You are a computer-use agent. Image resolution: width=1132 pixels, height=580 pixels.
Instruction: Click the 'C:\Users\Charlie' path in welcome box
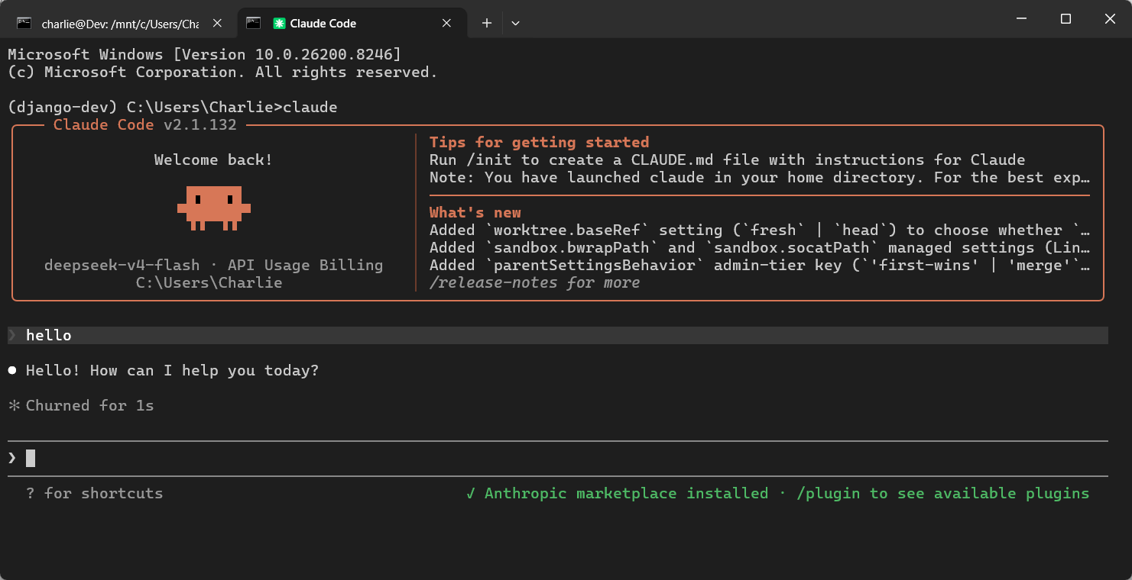209,283
